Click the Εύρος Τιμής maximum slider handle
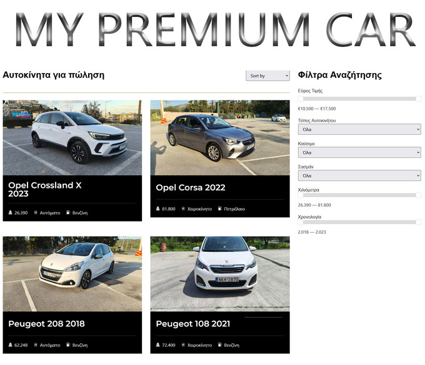425x365 pixels. coord(419,99)
